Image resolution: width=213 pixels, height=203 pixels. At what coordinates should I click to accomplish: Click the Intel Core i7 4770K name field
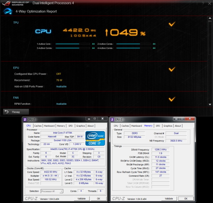pyautogui.click(x=62, y=133)
